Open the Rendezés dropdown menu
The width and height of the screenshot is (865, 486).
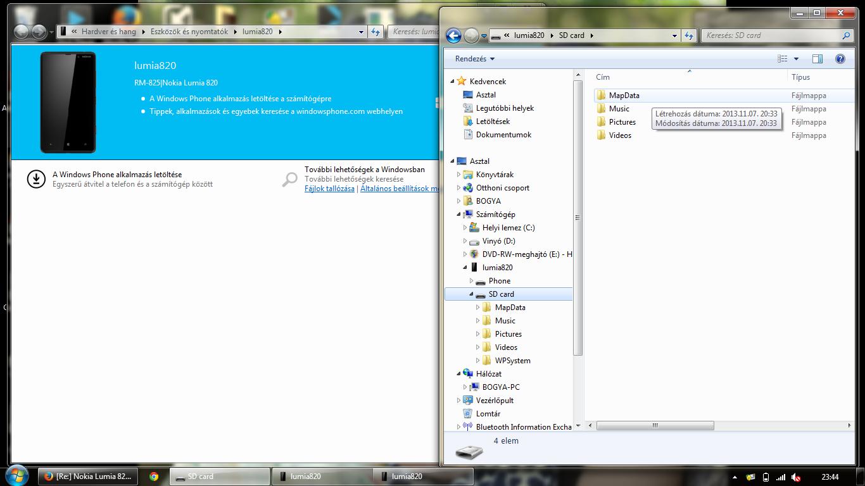coord(475,59)
